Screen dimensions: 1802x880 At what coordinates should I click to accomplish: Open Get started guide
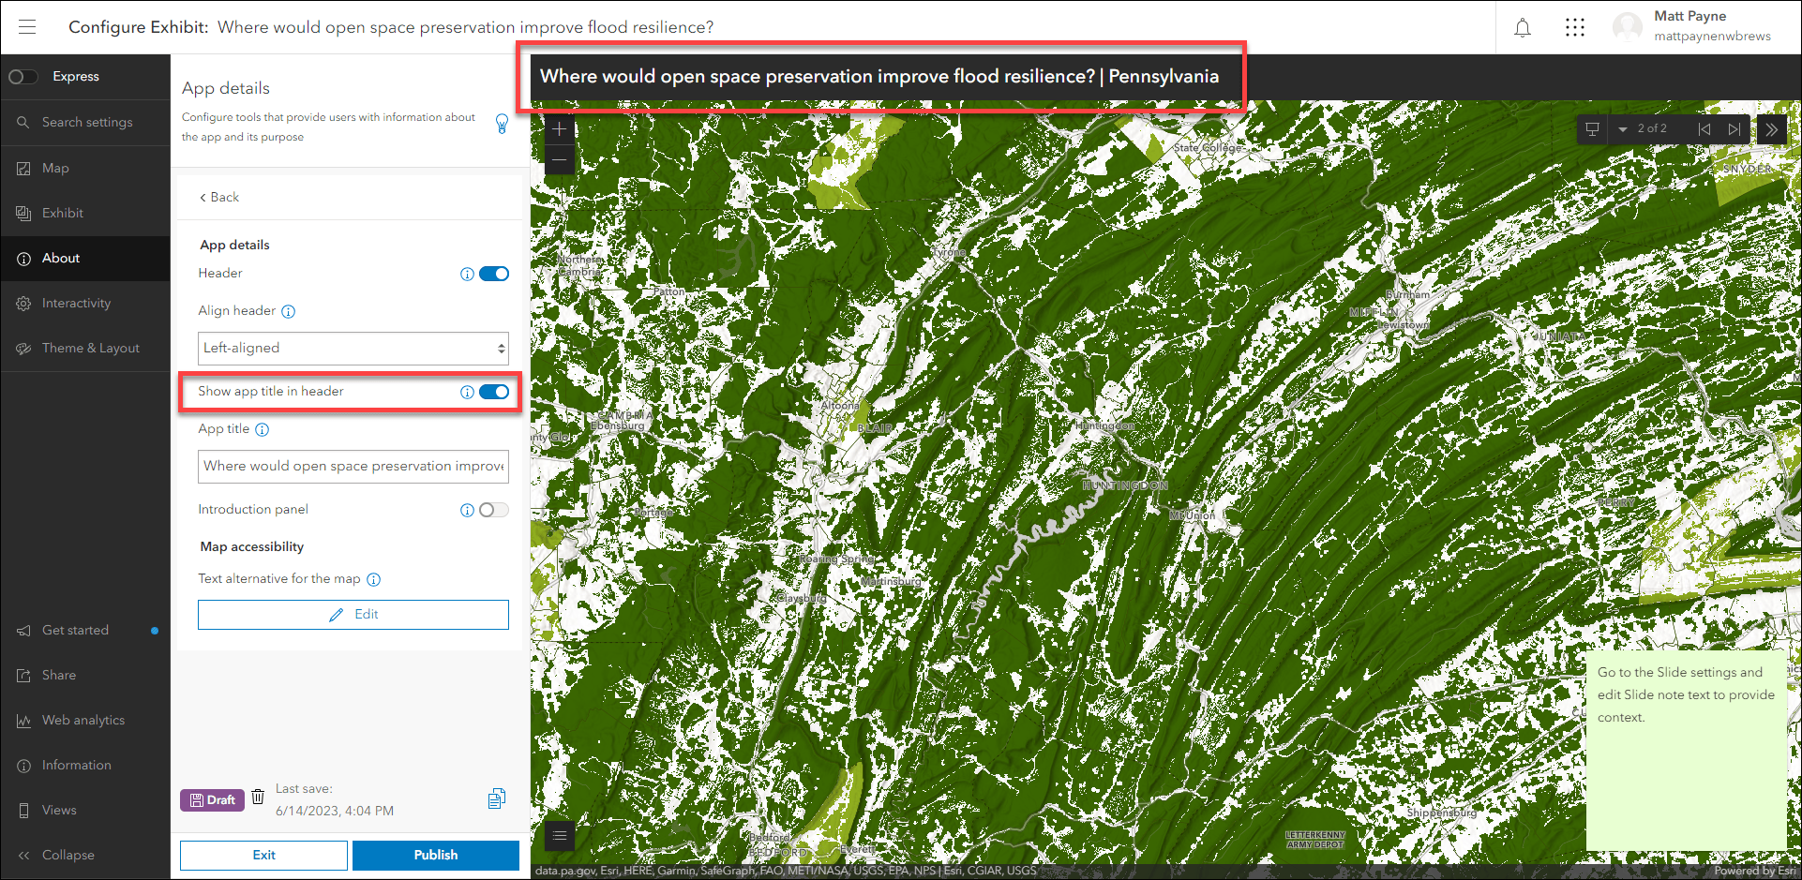click(x=85, y=630)
